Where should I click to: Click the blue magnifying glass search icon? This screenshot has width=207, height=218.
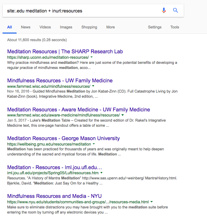click(x=175, y=11)
